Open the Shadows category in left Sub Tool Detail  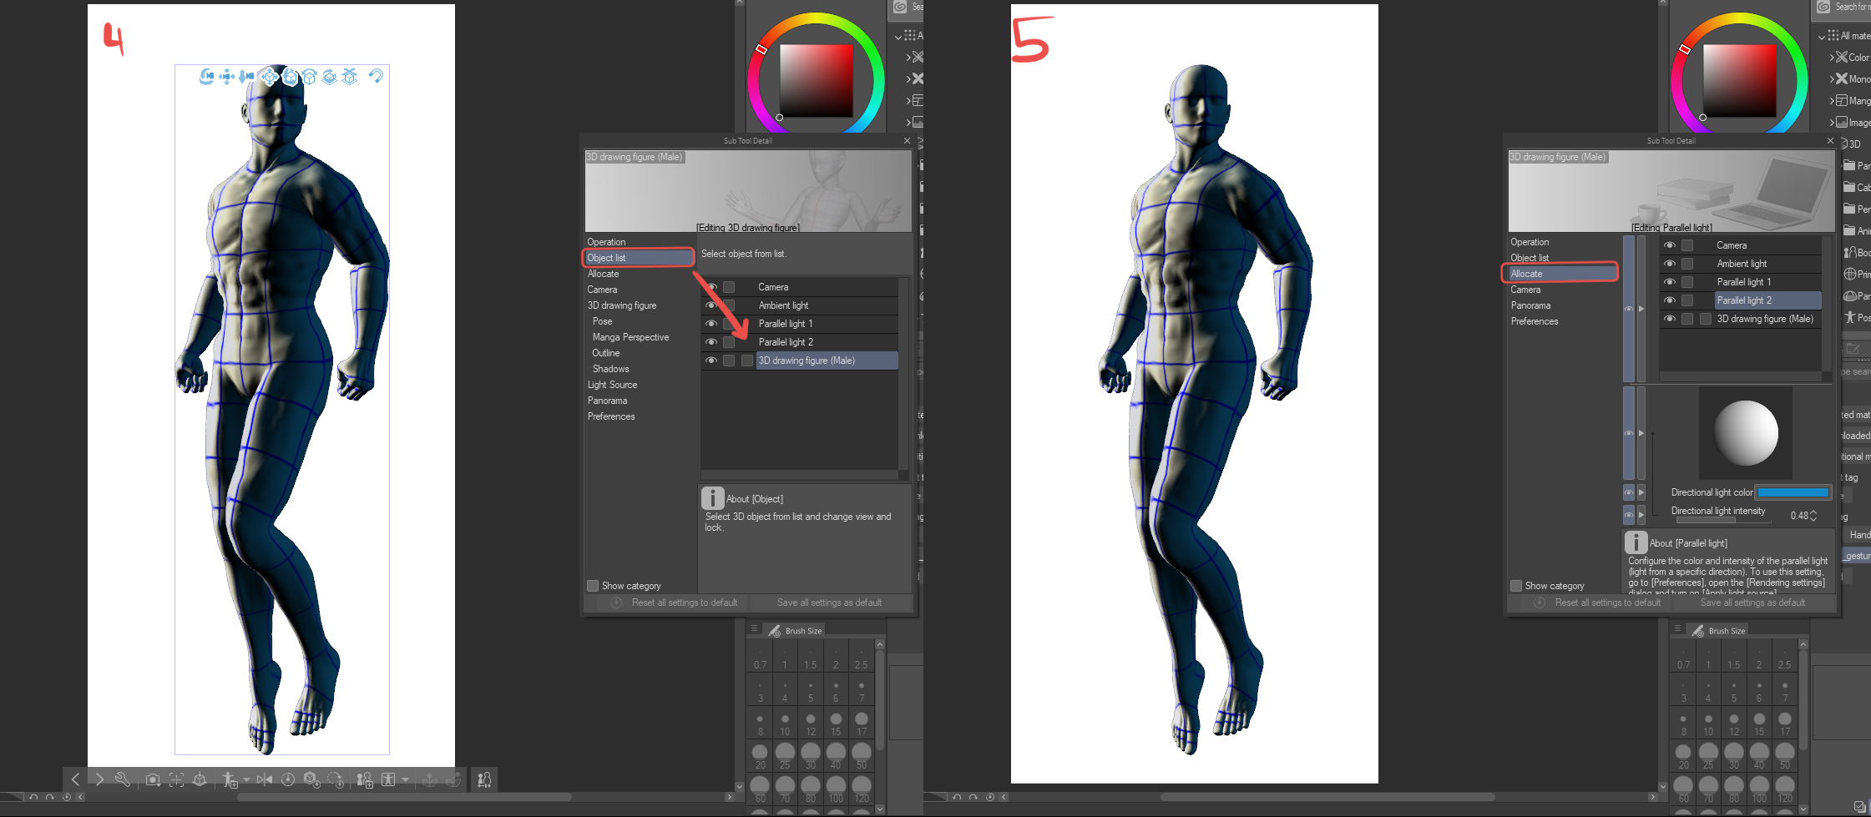(x=610, y=369)
